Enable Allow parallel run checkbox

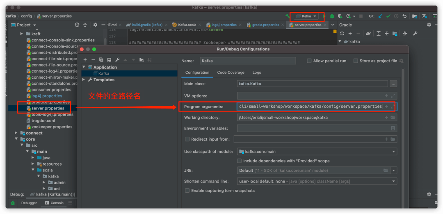click(309, 61)
